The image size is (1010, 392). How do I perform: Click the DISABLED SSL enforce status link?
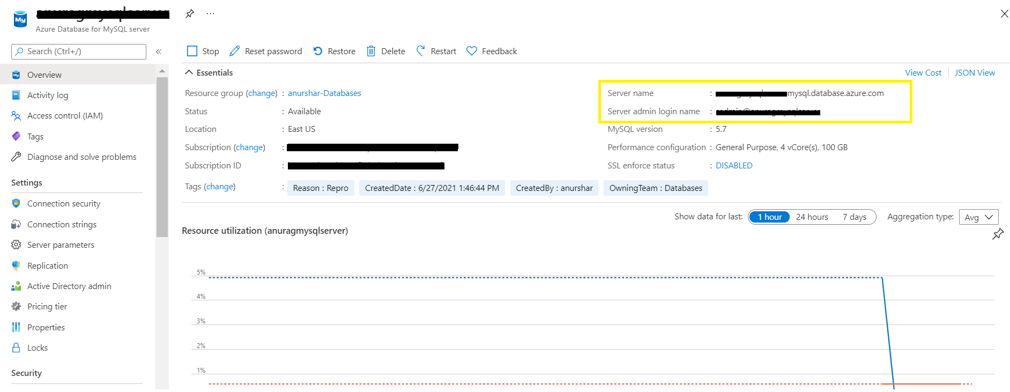(734, 165)
